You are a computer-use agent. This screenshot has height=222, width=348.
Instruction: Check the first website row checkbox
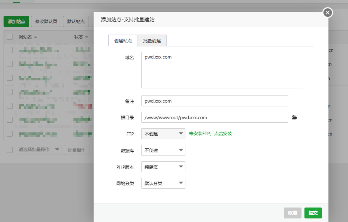pyautogui.click(x=10, y=50)
